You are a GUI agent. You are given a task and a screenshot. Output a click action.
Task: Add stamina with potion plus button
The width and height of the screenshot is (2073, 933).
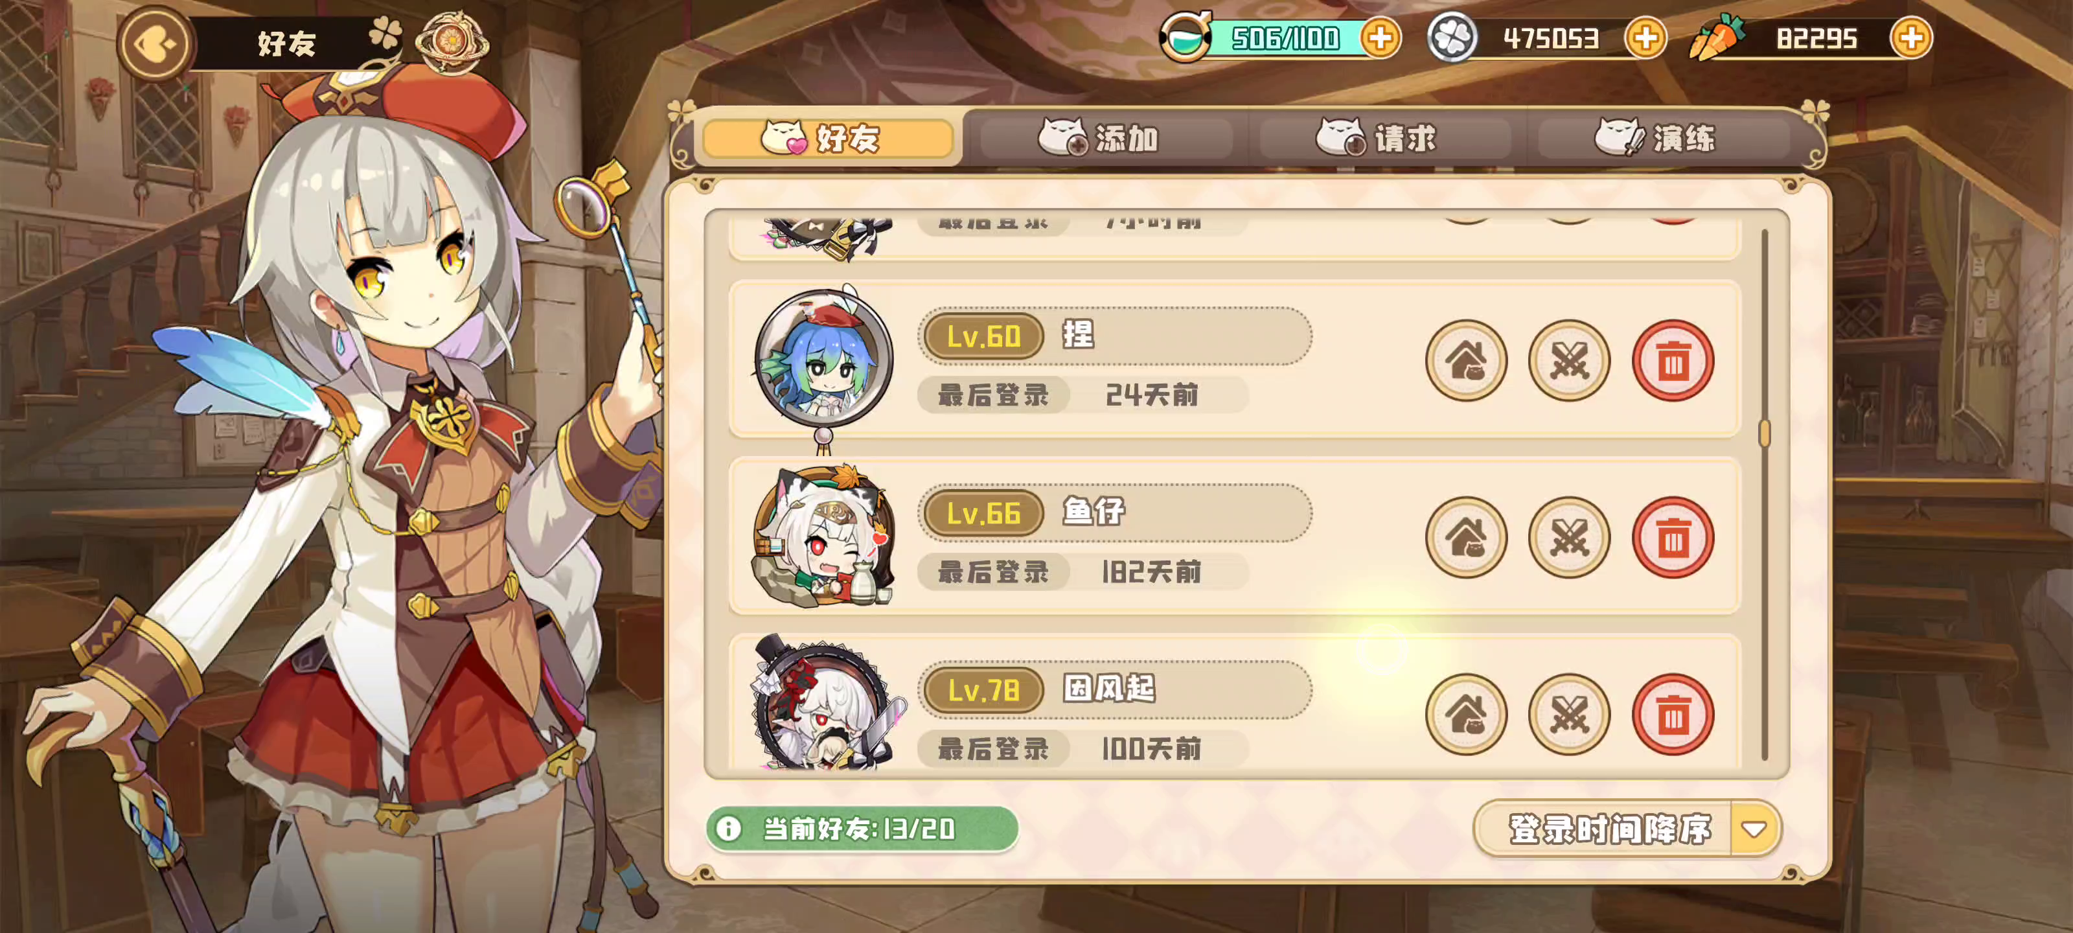pos(1380,38)
